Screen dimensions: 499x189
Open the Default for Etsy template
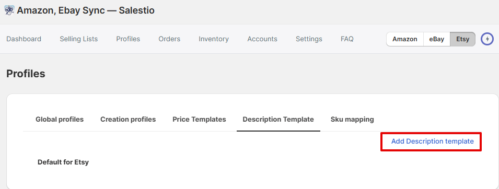coord(63,162)
